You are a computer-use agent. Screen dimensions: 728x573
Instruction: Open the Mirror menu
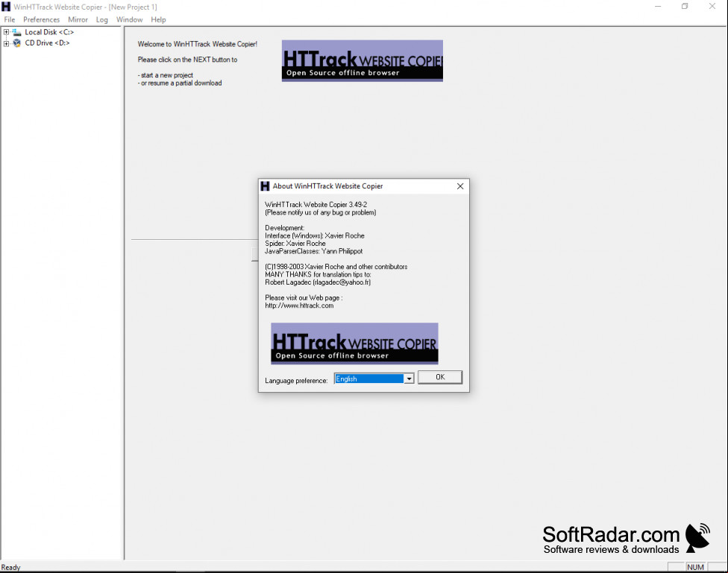78,19
